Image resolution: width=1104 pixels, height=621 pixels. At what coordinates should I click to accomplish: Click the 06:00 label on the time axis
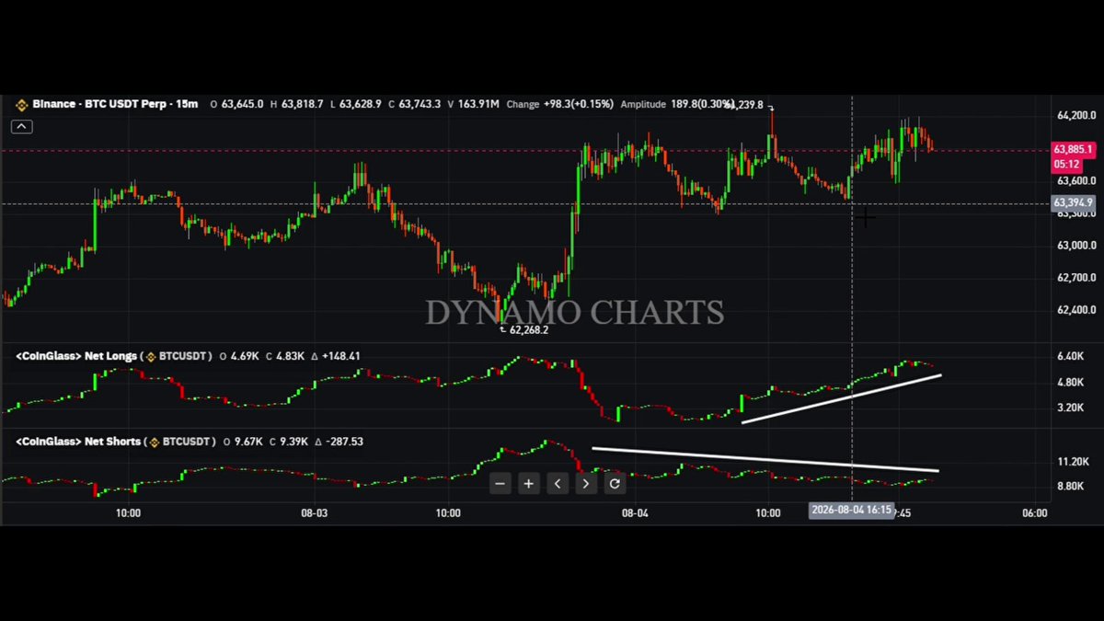tap(1035, 512)
